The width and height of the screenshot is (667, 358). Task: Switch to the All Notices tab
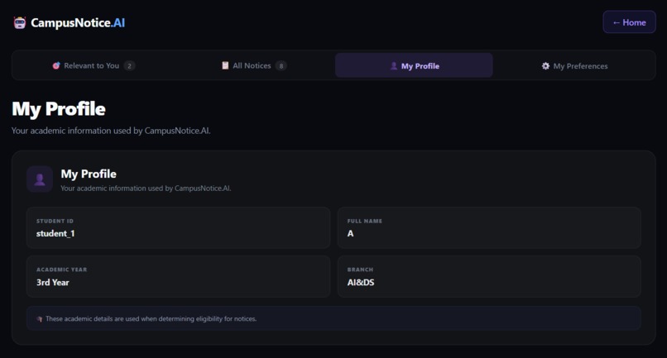coord(254,65)
